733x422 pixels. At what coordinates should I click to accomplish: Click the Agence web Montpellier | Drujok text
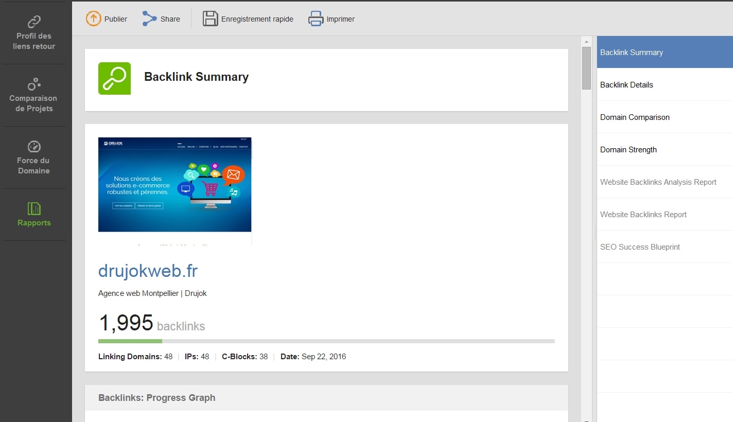point(152,293)
